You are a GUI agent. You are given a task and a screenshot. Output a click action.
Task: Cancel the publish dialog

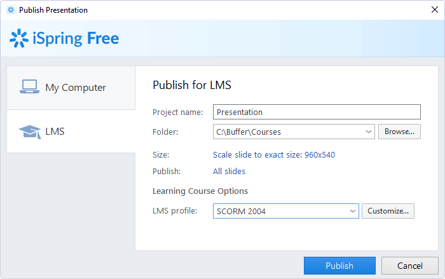point(410,266)
